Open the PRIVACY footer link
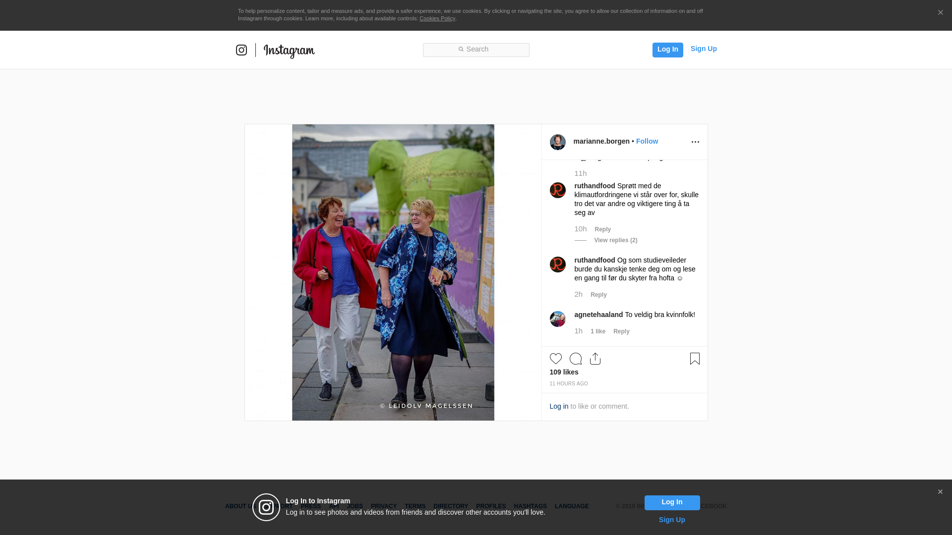Screen dimensions: 952x535 click(384, 506)
